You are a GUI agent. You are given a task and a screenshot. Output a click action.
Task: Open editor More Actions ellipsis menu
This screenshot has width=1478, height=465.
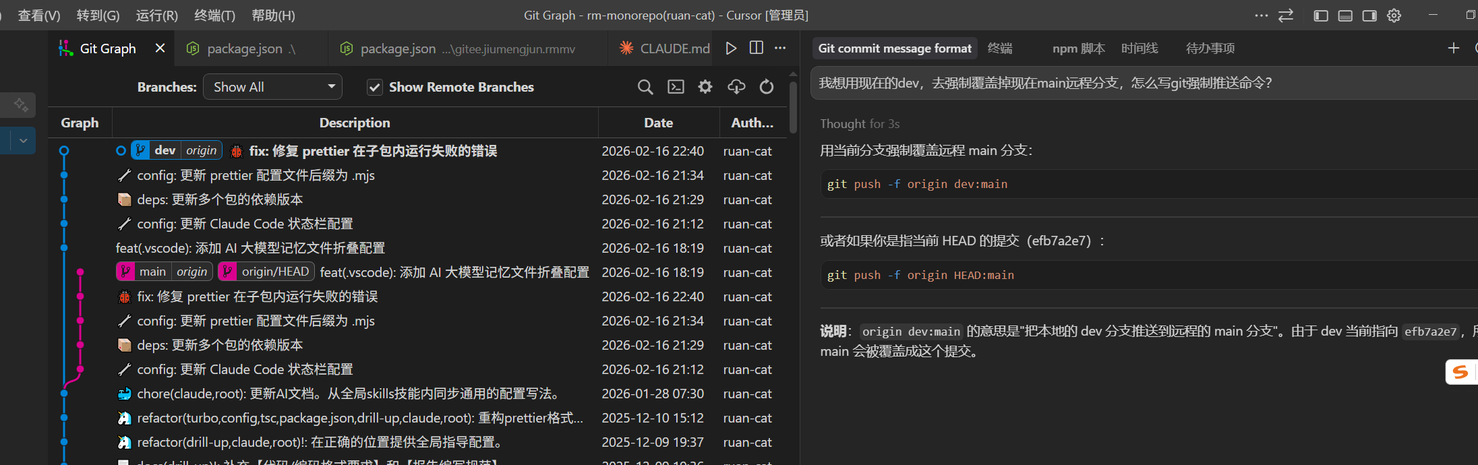click(x=780, y=49)
